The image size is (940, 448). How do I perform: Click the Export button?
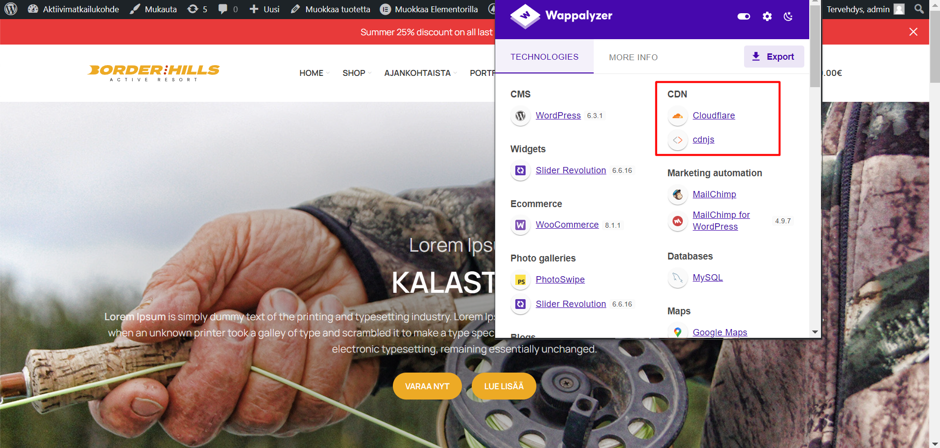[x=774, y=57]
